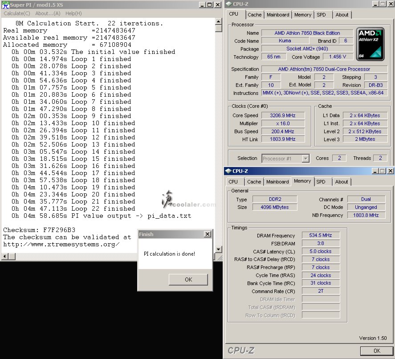Screen dimensions: 395x359
Task: Open the Calculate(C) menu in Super PI
Action: [x=17, y=13]
